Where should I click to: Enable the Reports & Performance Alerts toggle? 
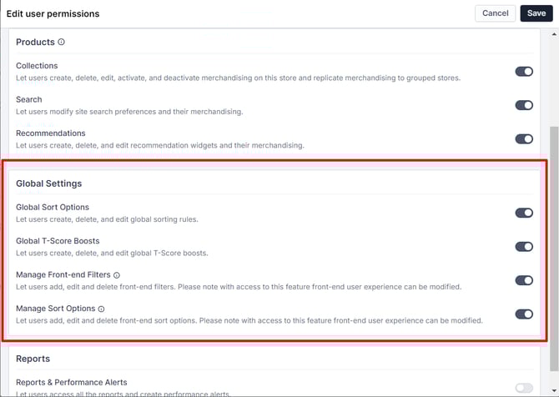point(523,388)
